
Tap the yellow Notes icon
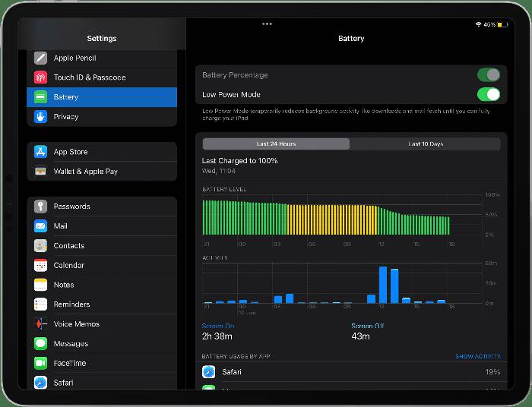click(40, 285)
